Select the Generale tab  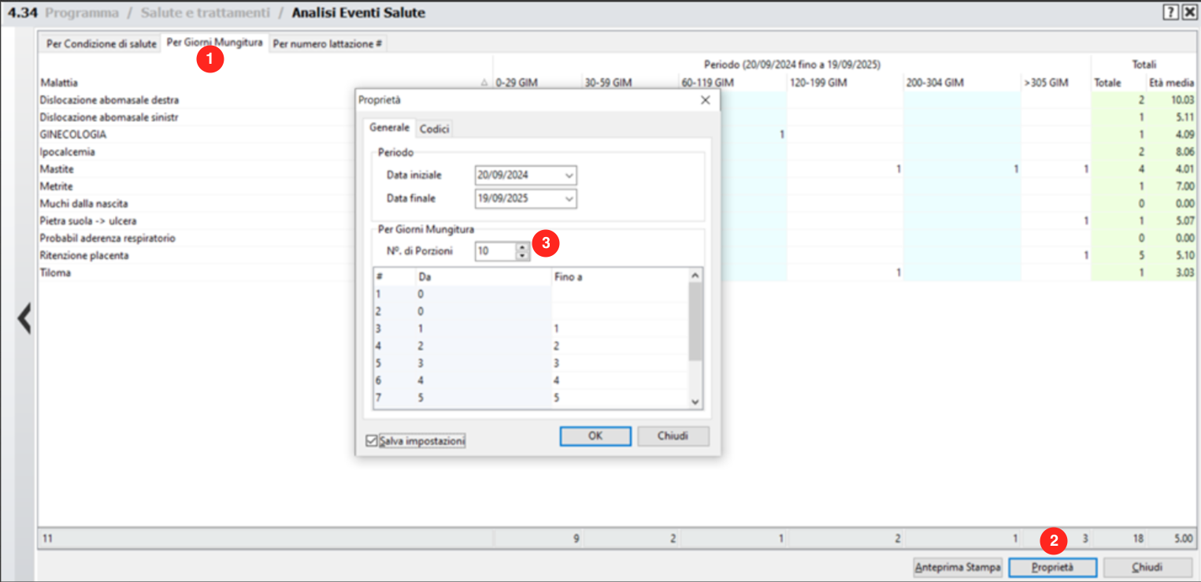coord(389,128)
